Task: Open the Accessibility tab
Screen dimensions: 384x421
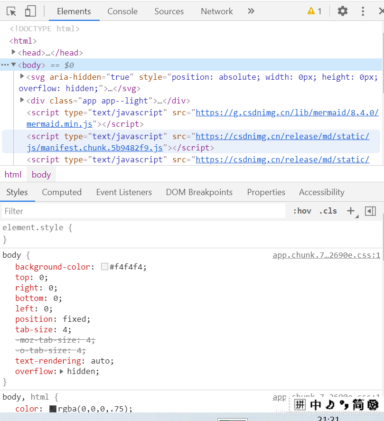Action: point(321,192)
